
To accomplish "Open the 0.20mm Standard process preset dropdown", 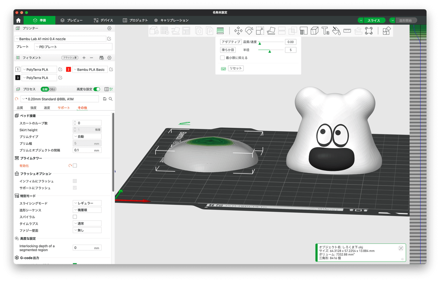I will (60, 99).
